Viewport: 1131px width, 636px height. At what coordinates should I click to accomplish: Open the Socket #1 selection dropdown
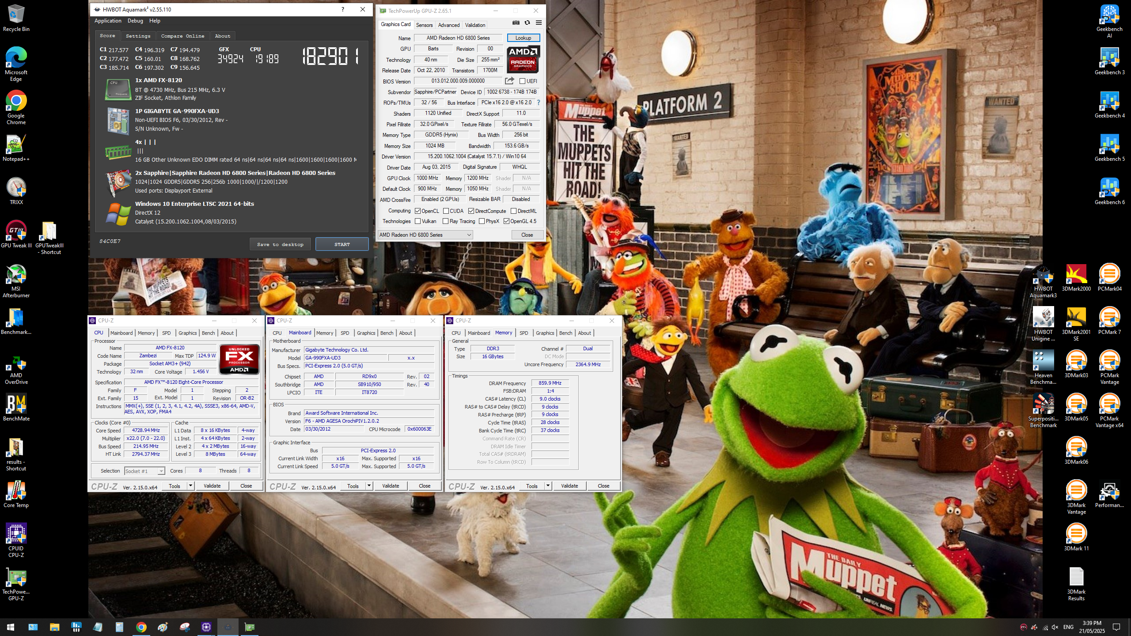coord(144,471)
